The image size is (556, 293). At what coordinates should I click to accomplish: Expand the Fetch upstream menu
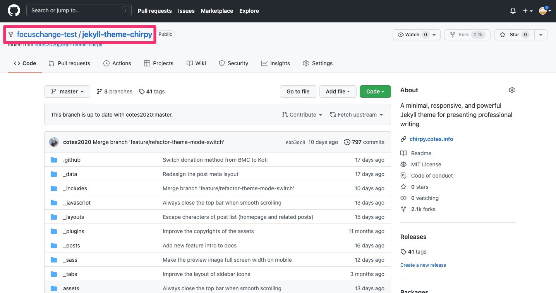point(356,115)
